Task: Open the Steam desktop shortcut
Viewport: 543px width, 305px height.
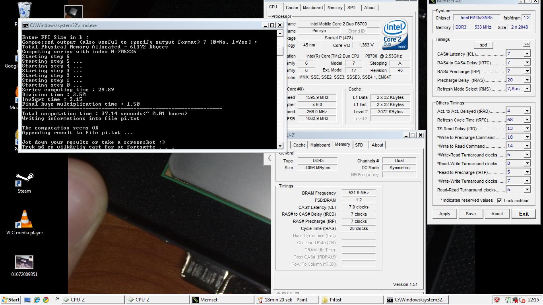Action: click(24, 180)
